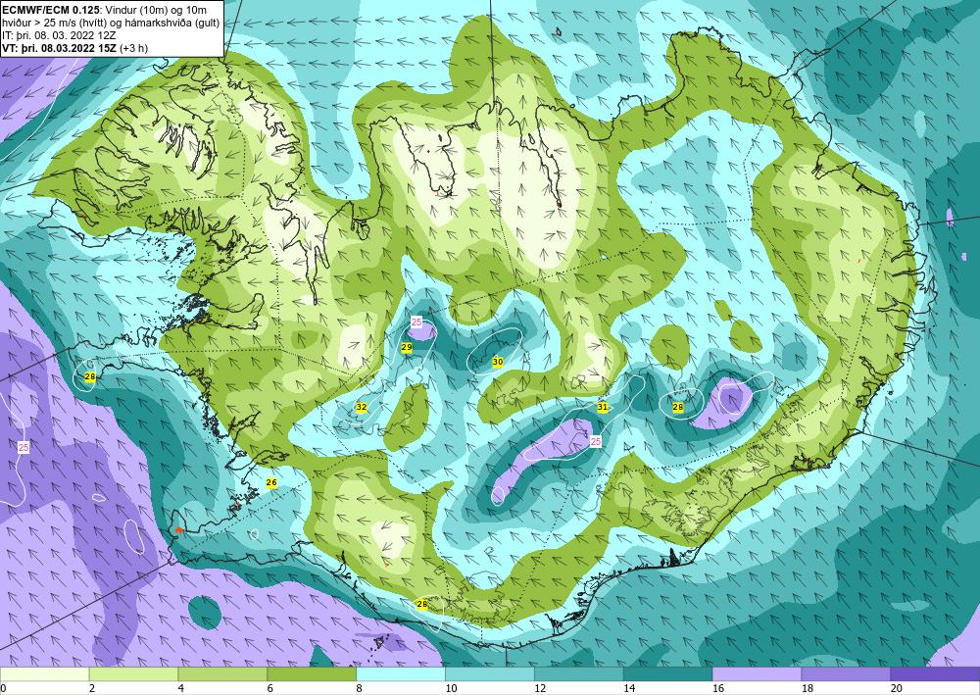This screenshot has width=980, height=695.
Task: Pick the 10–12 m/s light teal legend swatch
Action: pyautogui.click(x=489, y=674)
